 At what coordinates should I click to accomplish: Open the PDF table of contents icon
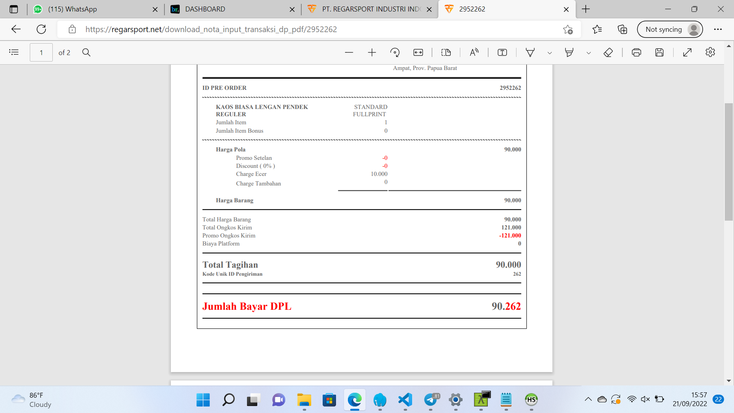coord(14,52)
